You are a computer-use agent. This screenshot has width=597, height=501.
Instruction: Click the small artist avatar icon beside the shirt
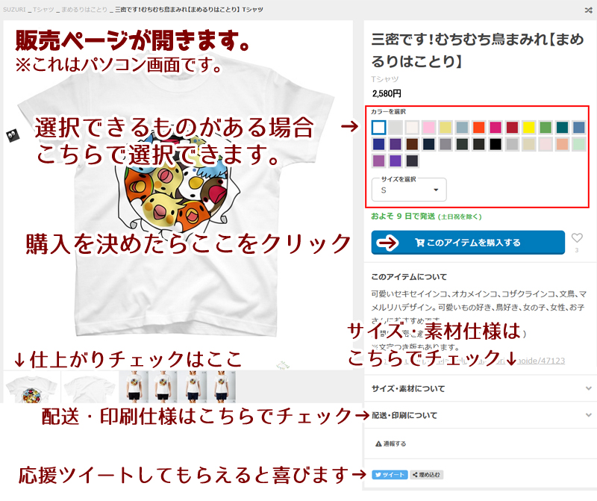pyautogui.click(x=13, y=134)
